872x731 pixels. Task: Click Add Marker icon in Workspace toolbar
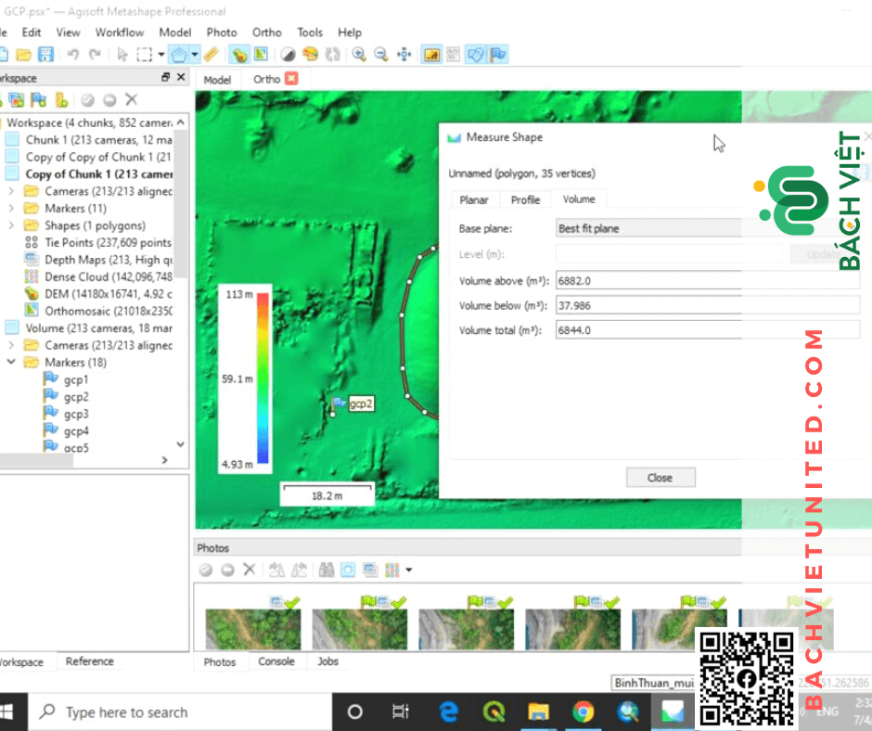point(38,100)
